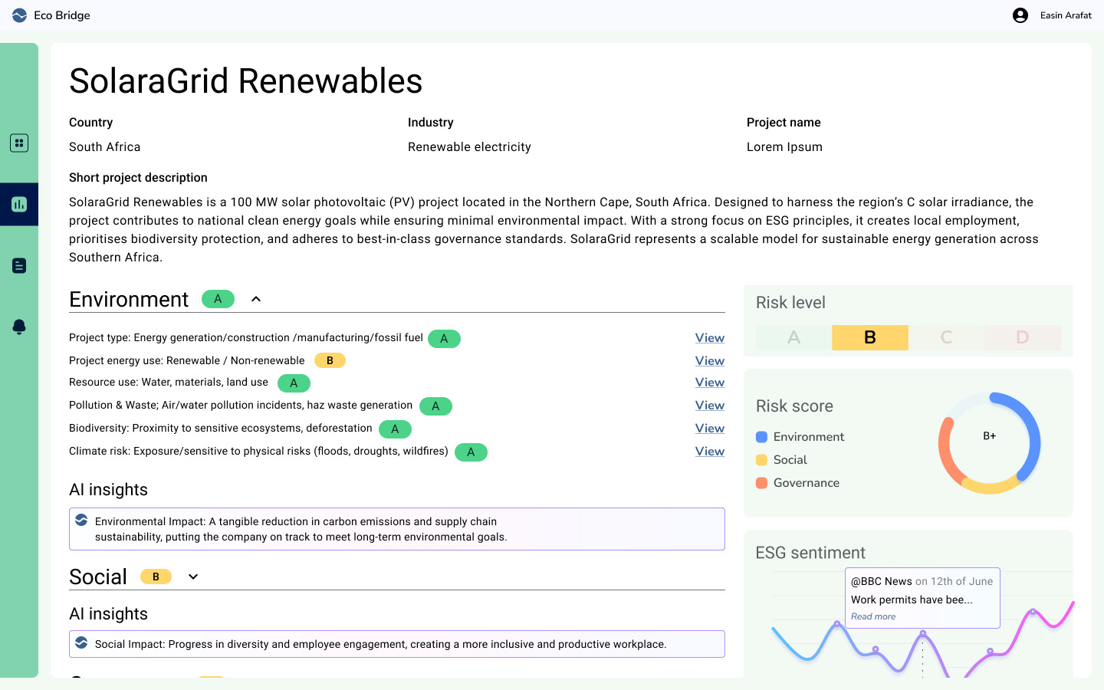This screenshot has height=690, width=1104.
Task: Open Read more in BBC News tooltip
Action: pyautogui.click(x=873, y=616)
